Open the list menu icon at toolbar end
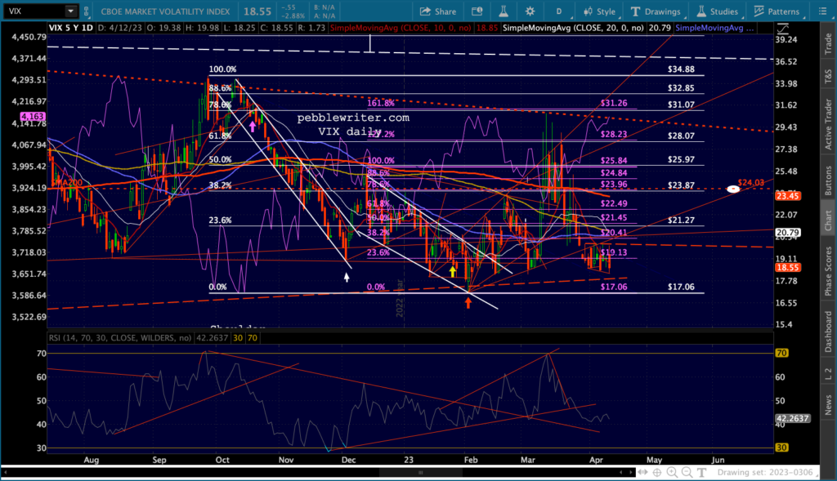The image size is (837, 481). [x=822, y=11]
